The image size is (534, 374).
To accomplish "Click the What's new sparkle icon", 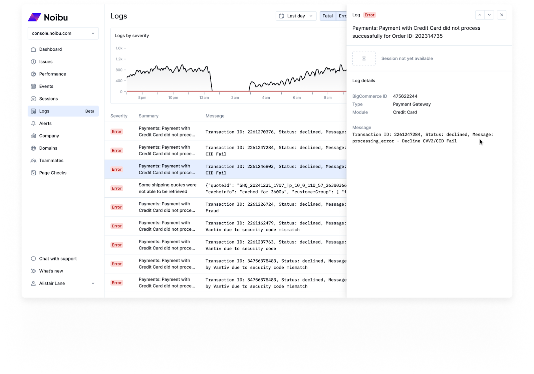I will click(33, 271).
